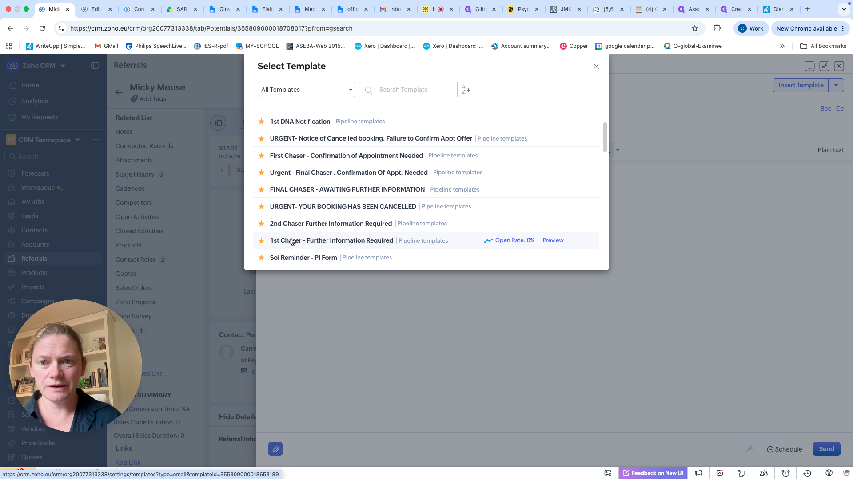Select 2nd Chaser Further Information Required template
Image resolution: width=853 pixels, height=479 pixels.
pyautogui.click(x=331, y=224)
